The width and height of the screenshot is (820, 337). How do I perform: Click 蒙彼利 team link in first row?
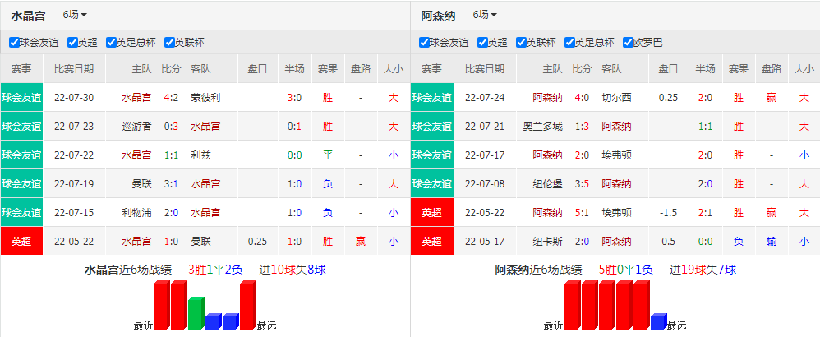click(x=205, y=97)
